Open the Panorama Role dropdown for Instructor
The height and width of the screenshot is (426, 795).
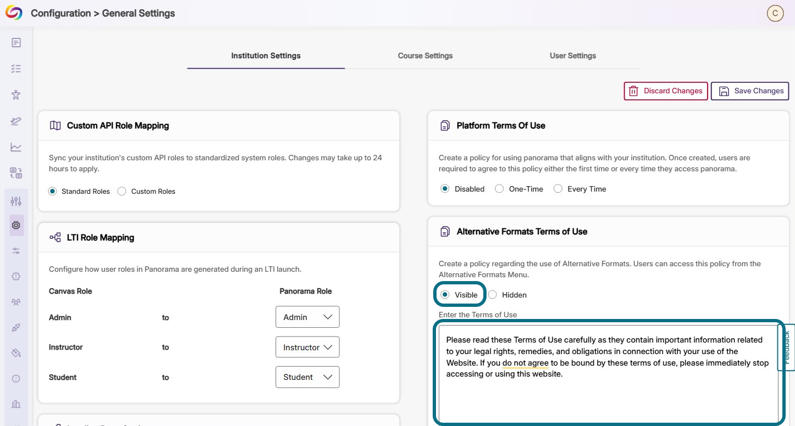click(x=307, y=347)
